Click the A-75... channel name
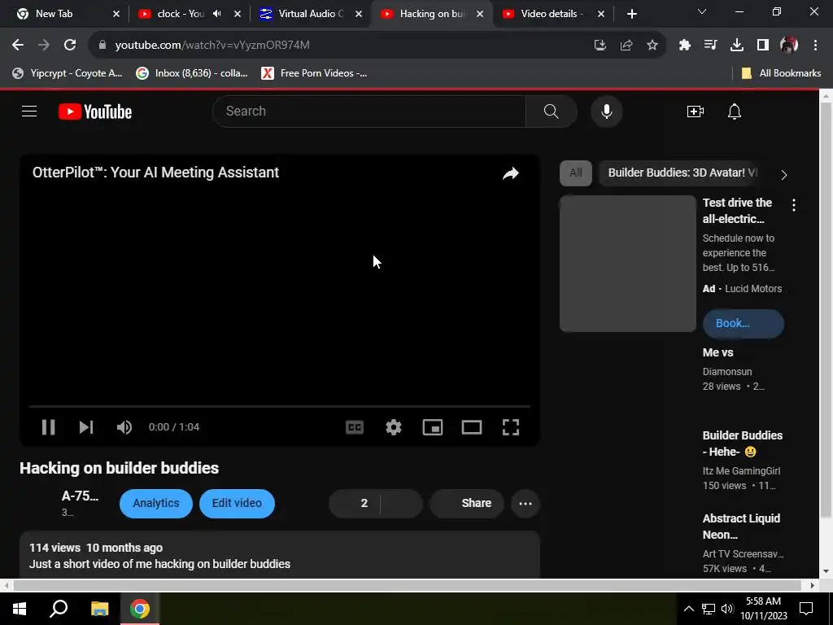833x625 pixels. [80, 496]
